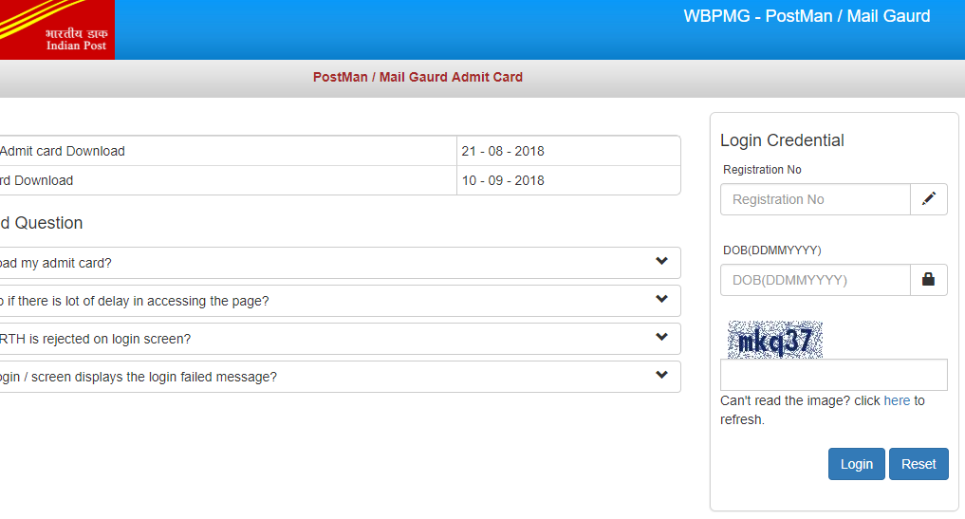Focus the DOB(DDMMYYYY) input field
This screenshot has width=965, height=519.
815,280
